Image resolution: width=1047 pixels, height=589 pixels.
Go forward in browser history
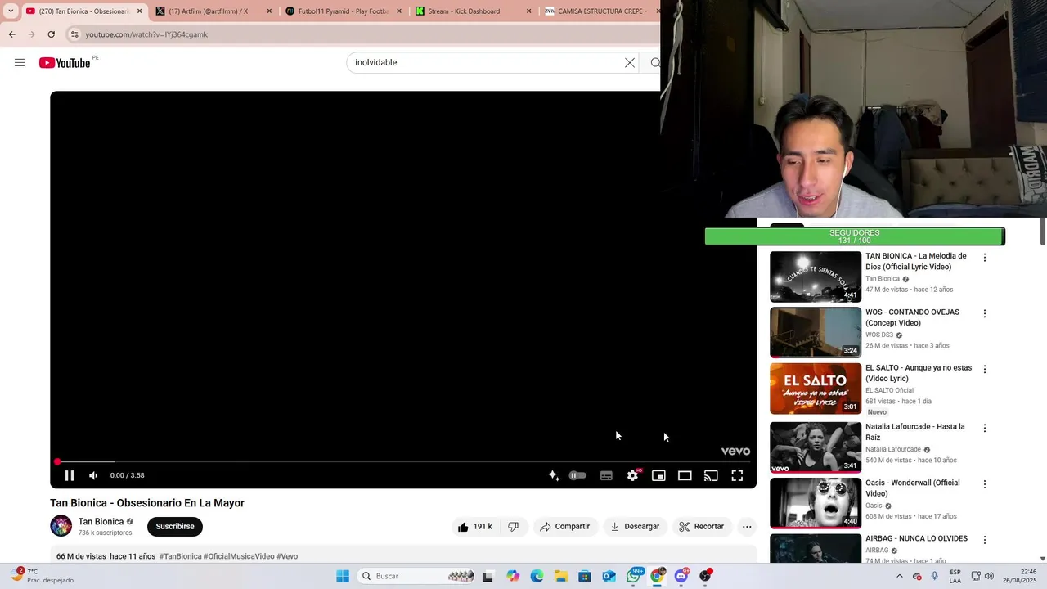point(31,34)
